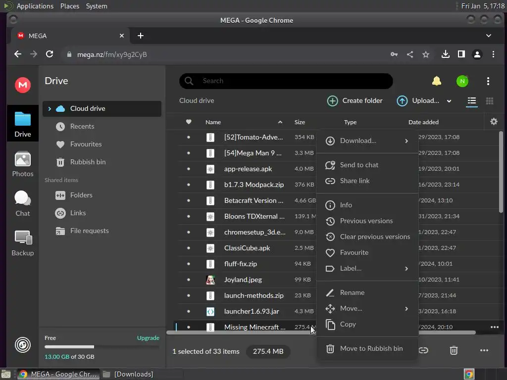Viewport: 507px width, 380px height.
Task: Toggle Chrome side panel icon
Action: (x=461, y=54)
